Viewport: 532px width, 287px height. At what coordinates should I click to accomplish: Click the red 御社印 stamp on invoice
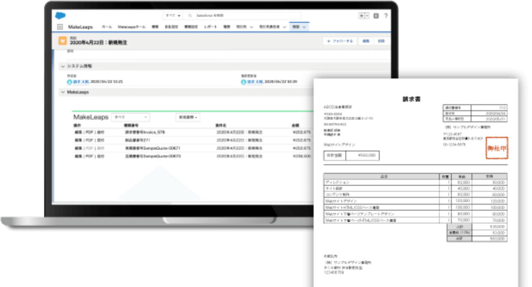(x=497, y=148)
